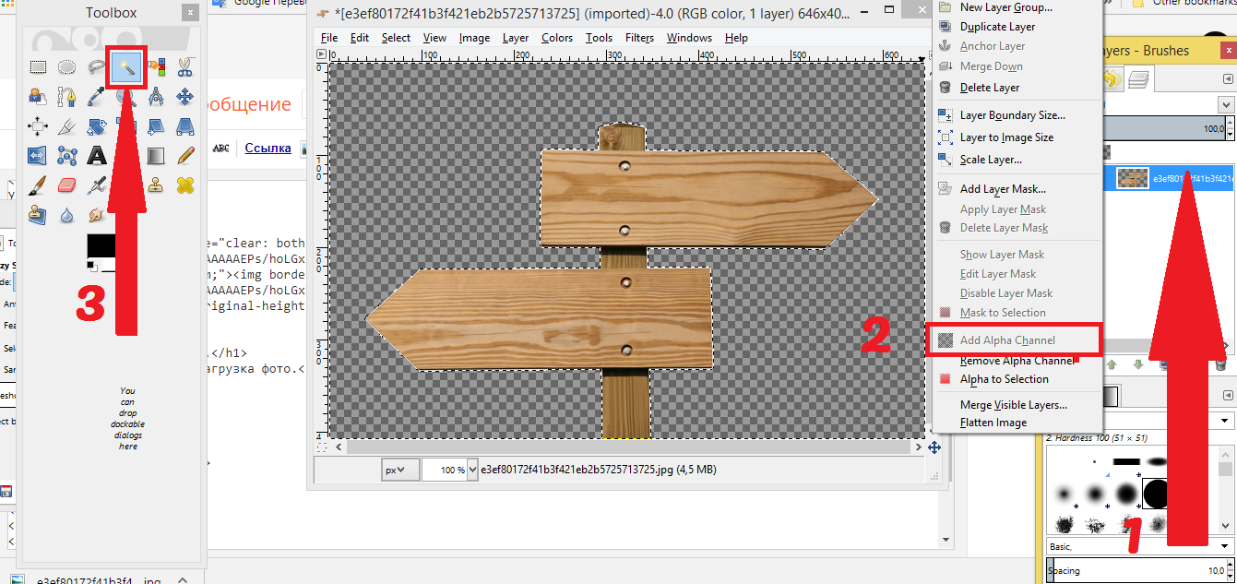
Task: Select the Foreground Select tool
Action: pyautogui.click(x=38, y=96)
